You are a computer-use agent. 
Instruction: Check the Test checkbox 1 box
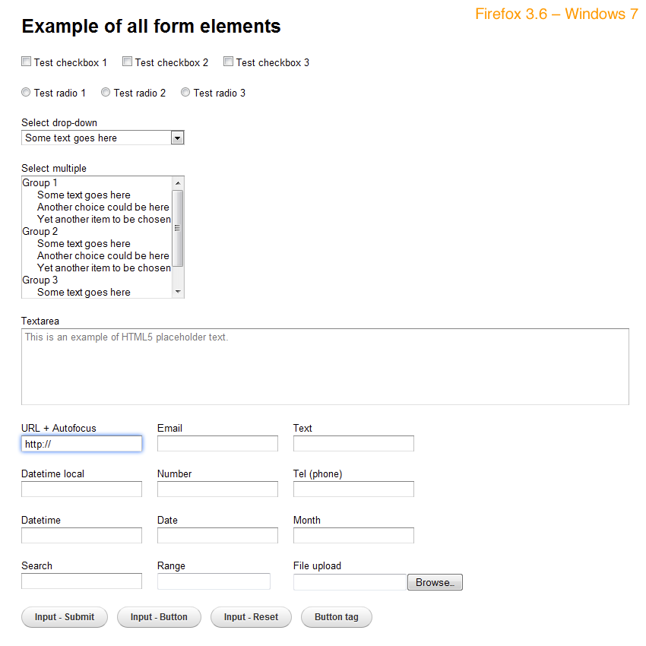26,62
